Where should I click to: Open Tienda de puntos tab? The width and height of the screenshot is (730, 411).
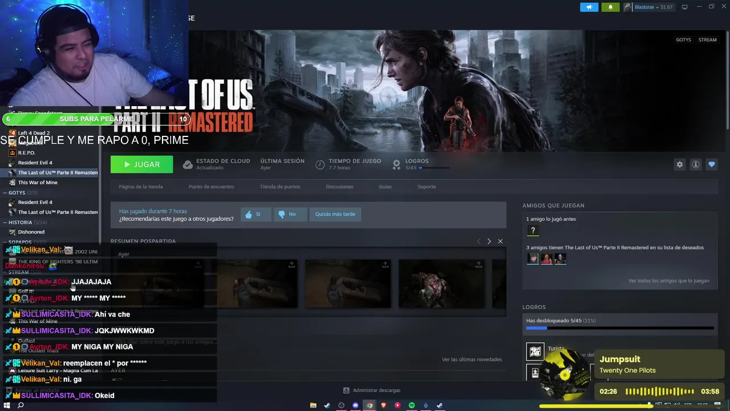[280, 187]
